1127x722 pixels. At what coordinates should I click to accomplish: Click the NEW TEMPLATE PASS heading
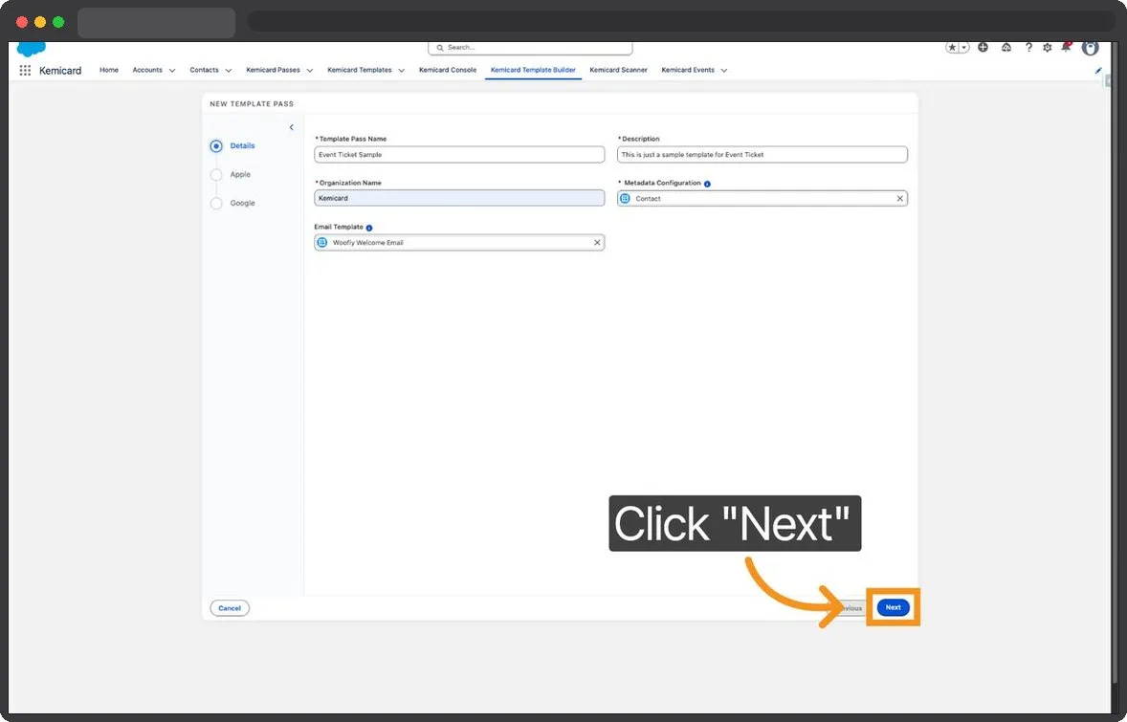[252, 103]
